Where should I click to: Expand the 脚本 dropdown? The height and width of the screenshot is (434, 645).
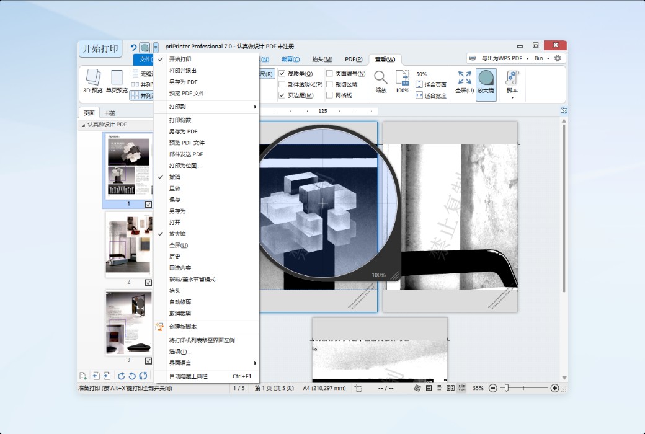coord(512,97)
